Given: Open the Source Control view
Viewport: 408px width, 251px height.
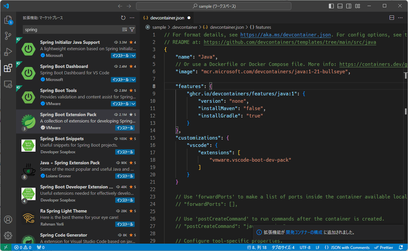Looking at the screenshot, I should click(x=8, y=36).
